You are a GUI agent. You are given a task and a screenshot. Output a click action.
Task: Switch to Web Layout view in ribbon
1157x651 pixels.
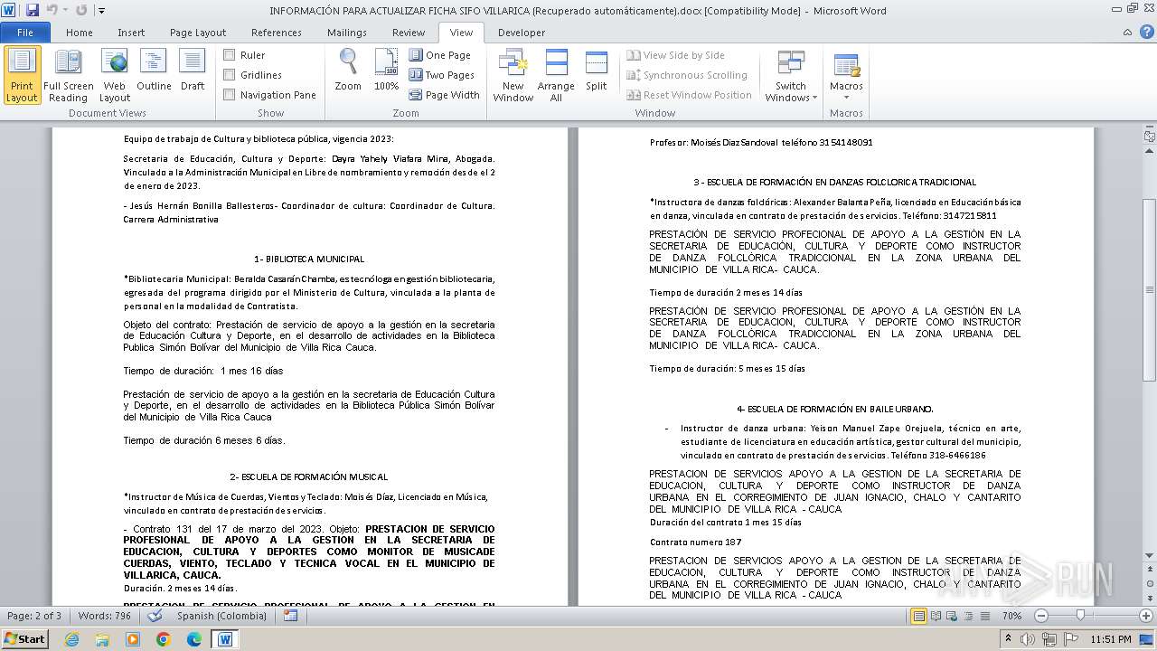[x=115, y=75]
